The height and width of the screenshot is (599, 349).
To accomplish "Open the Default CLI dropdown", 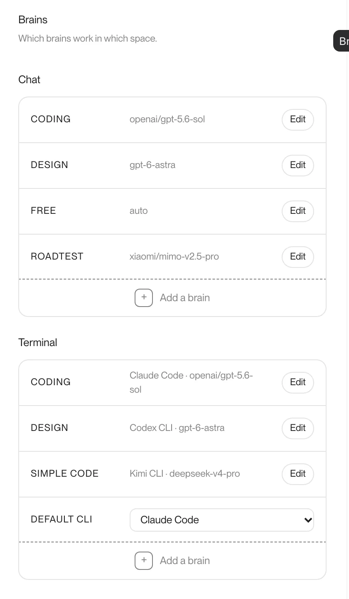I will pos(222,520).
